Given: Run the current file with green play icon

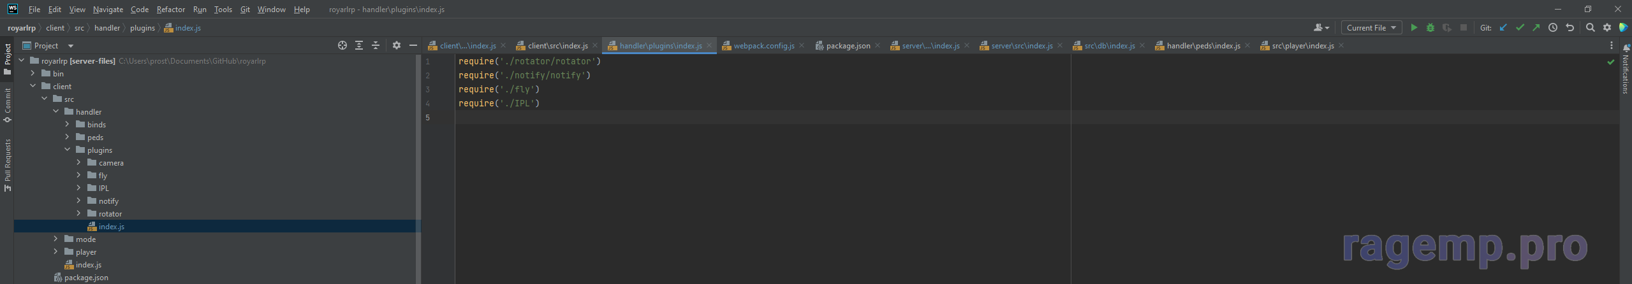Looking at the screenshot, I should click(1414, 28).
